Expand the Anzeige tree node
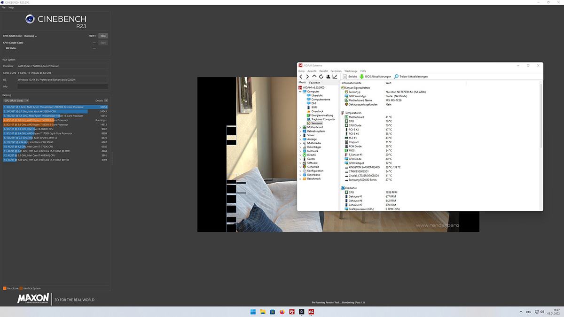 click(300, 139)
